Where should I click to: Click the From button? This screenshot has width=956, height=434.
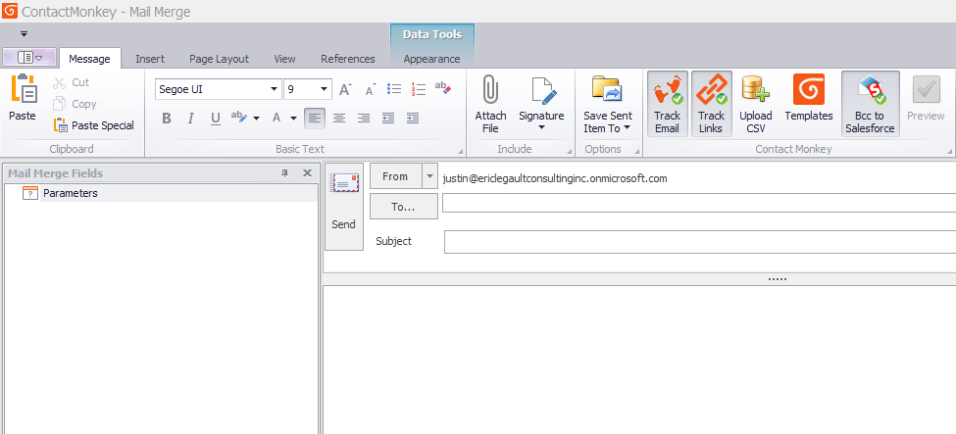395,176
